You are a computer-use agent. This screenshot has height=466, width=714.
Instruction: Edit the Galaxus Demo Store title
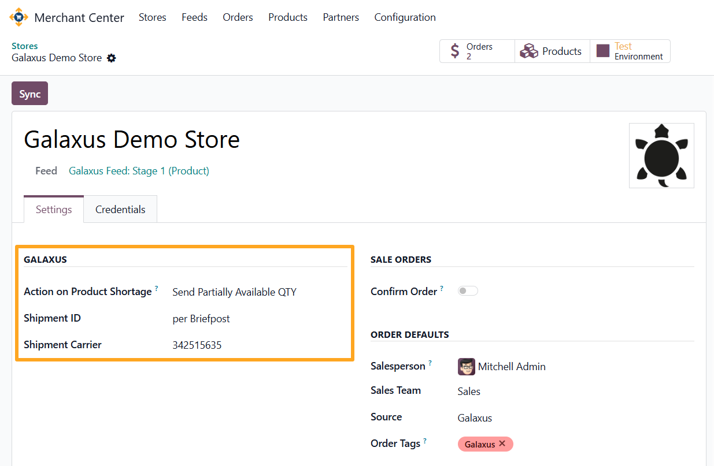pyautogui.click(x=132, y=140)
